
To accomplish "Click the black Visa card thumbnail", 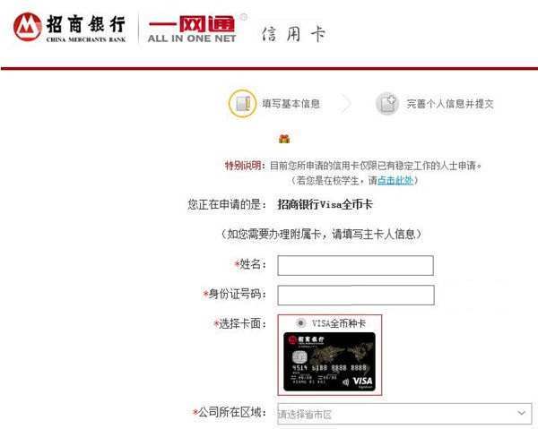I will coord(329,362).
